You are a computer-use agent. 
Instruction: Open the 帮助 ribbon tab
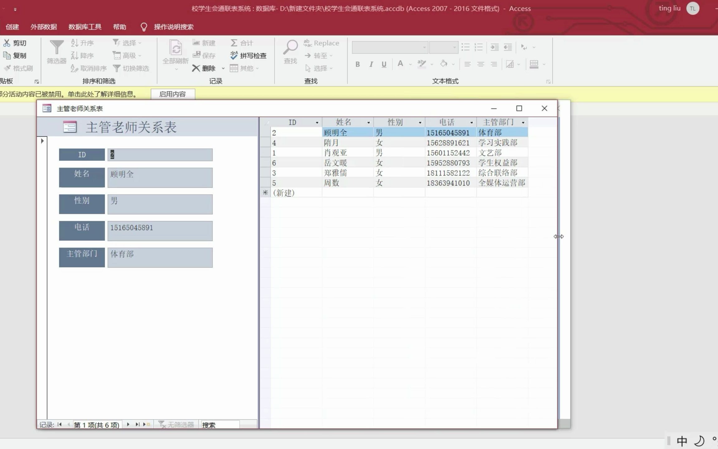click(x=120, y=27)
